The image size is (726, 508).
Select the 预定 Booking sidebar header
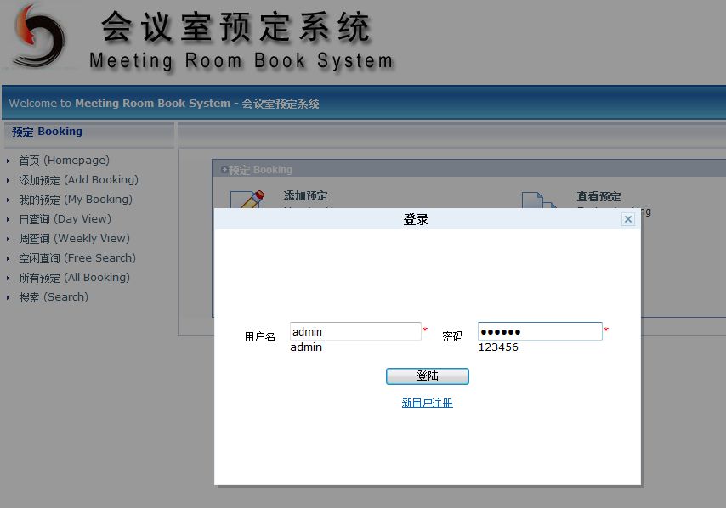pyautogui.click(x=46, y=131)
